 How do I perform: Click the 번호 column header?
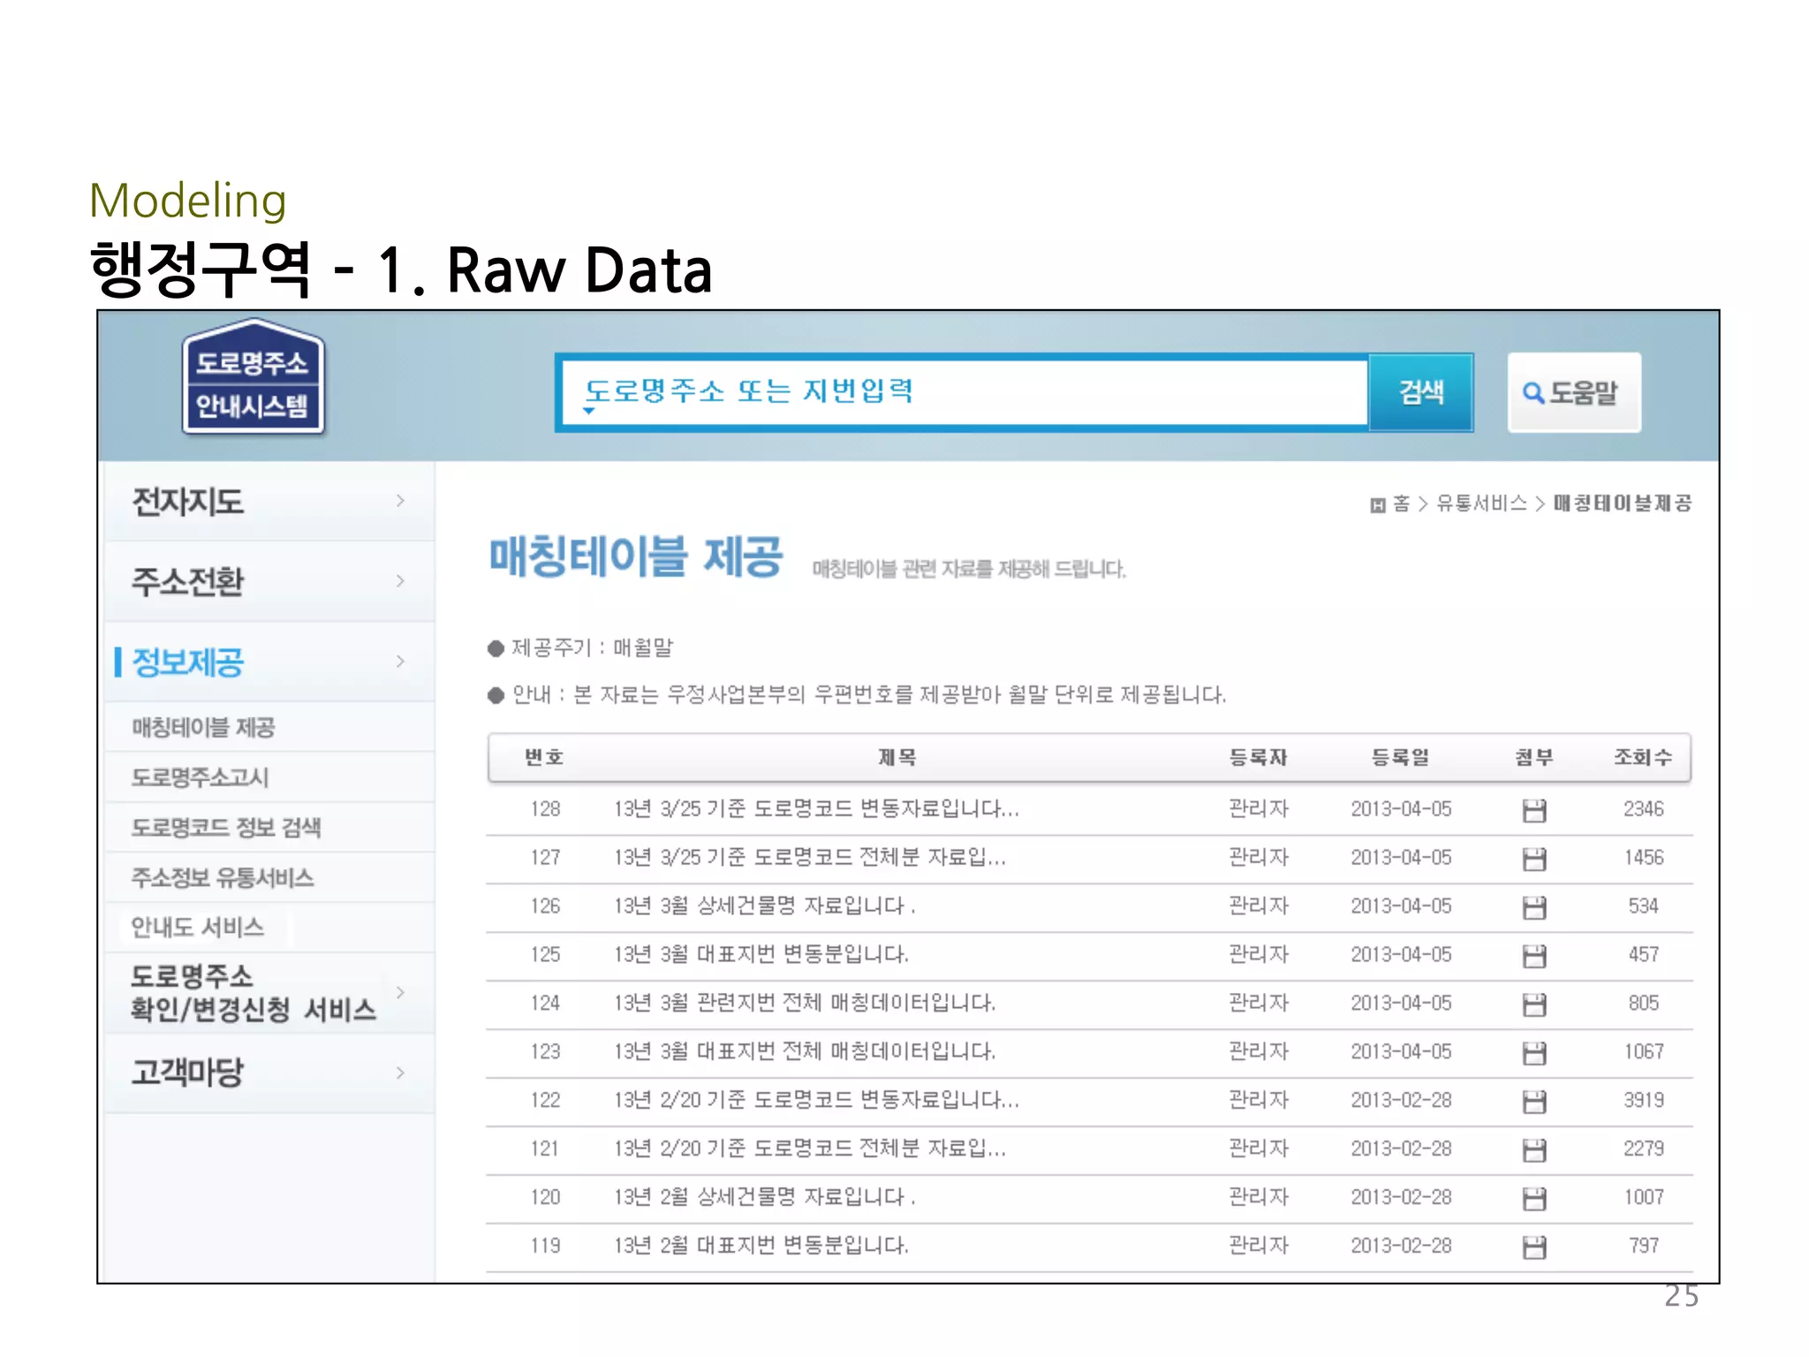544,758
